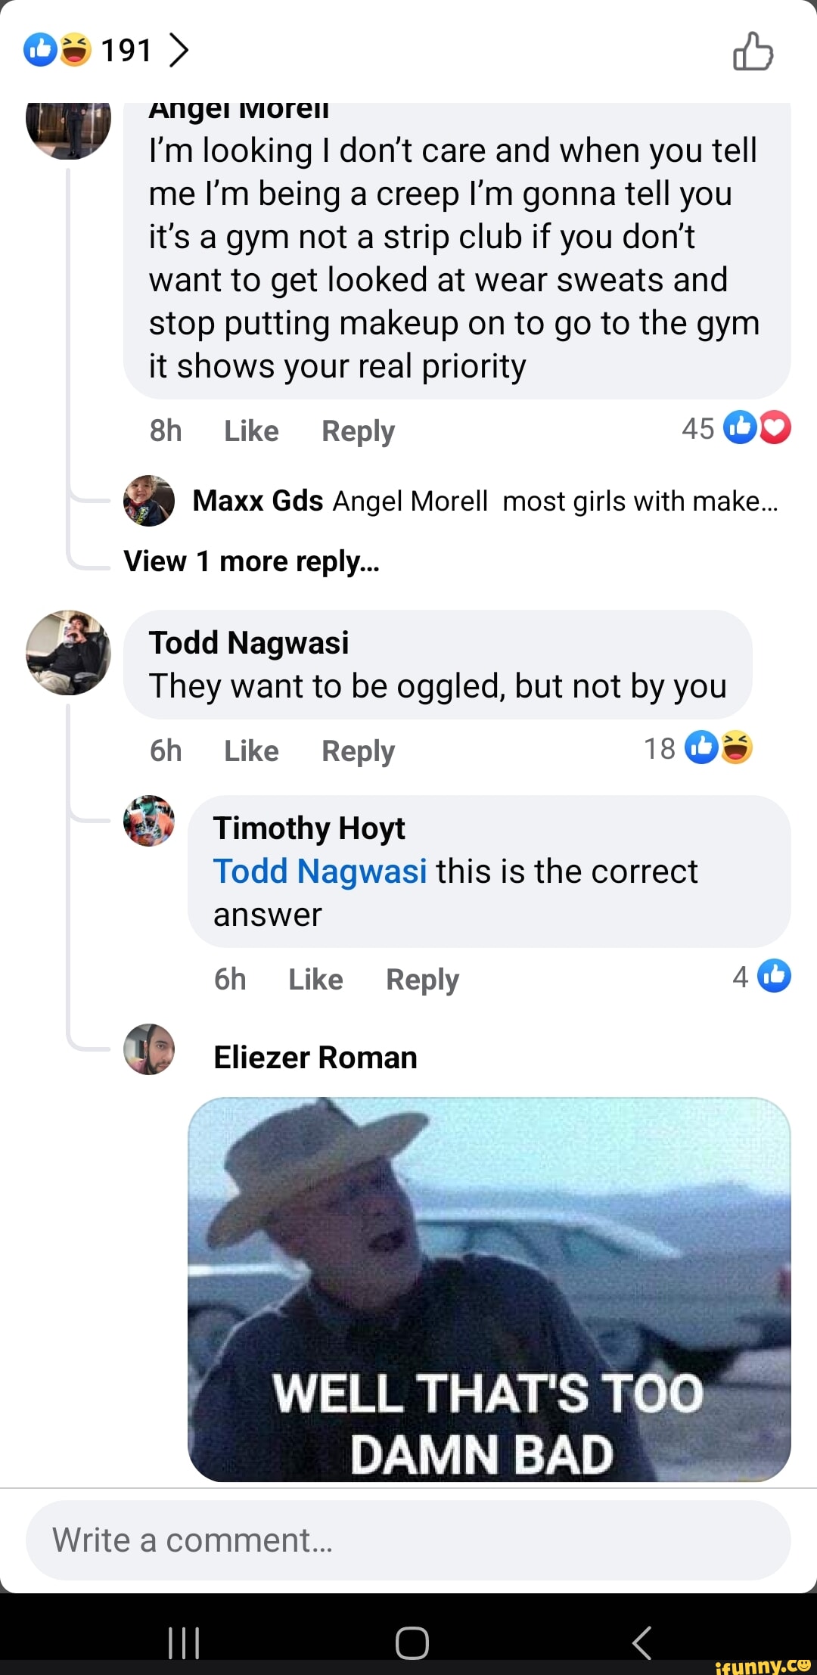The image size is (817, 1675).
Task: Like Angel Morell's comment
Action: (251, 431)
